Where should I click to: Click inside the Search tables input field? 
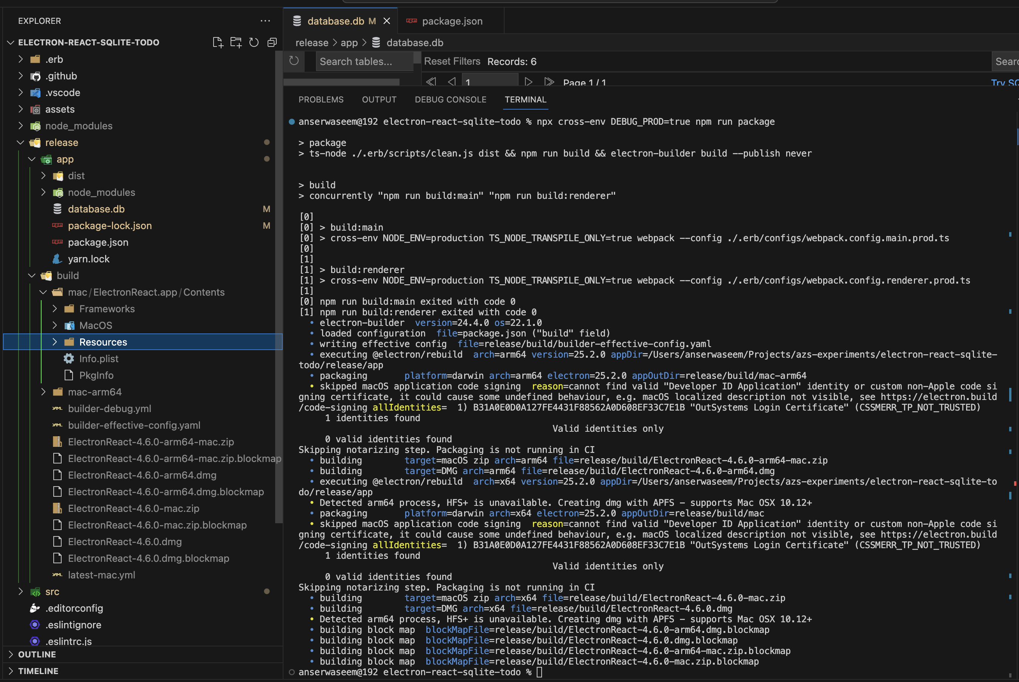(364, 61)
